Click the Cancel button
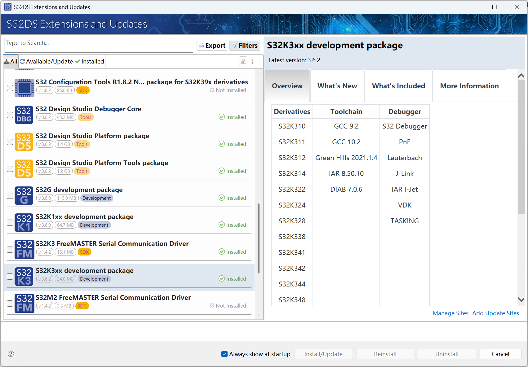Viewport: 528px width, 367px height. (x=500, y=354)
